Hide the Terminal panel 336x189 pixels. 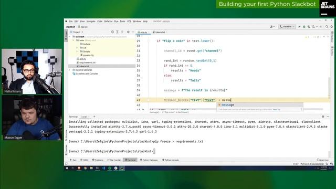tap(328, 117)
